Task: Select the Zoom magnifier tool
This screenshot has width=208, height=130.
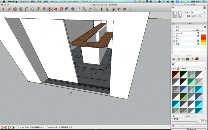Action: 84,9
